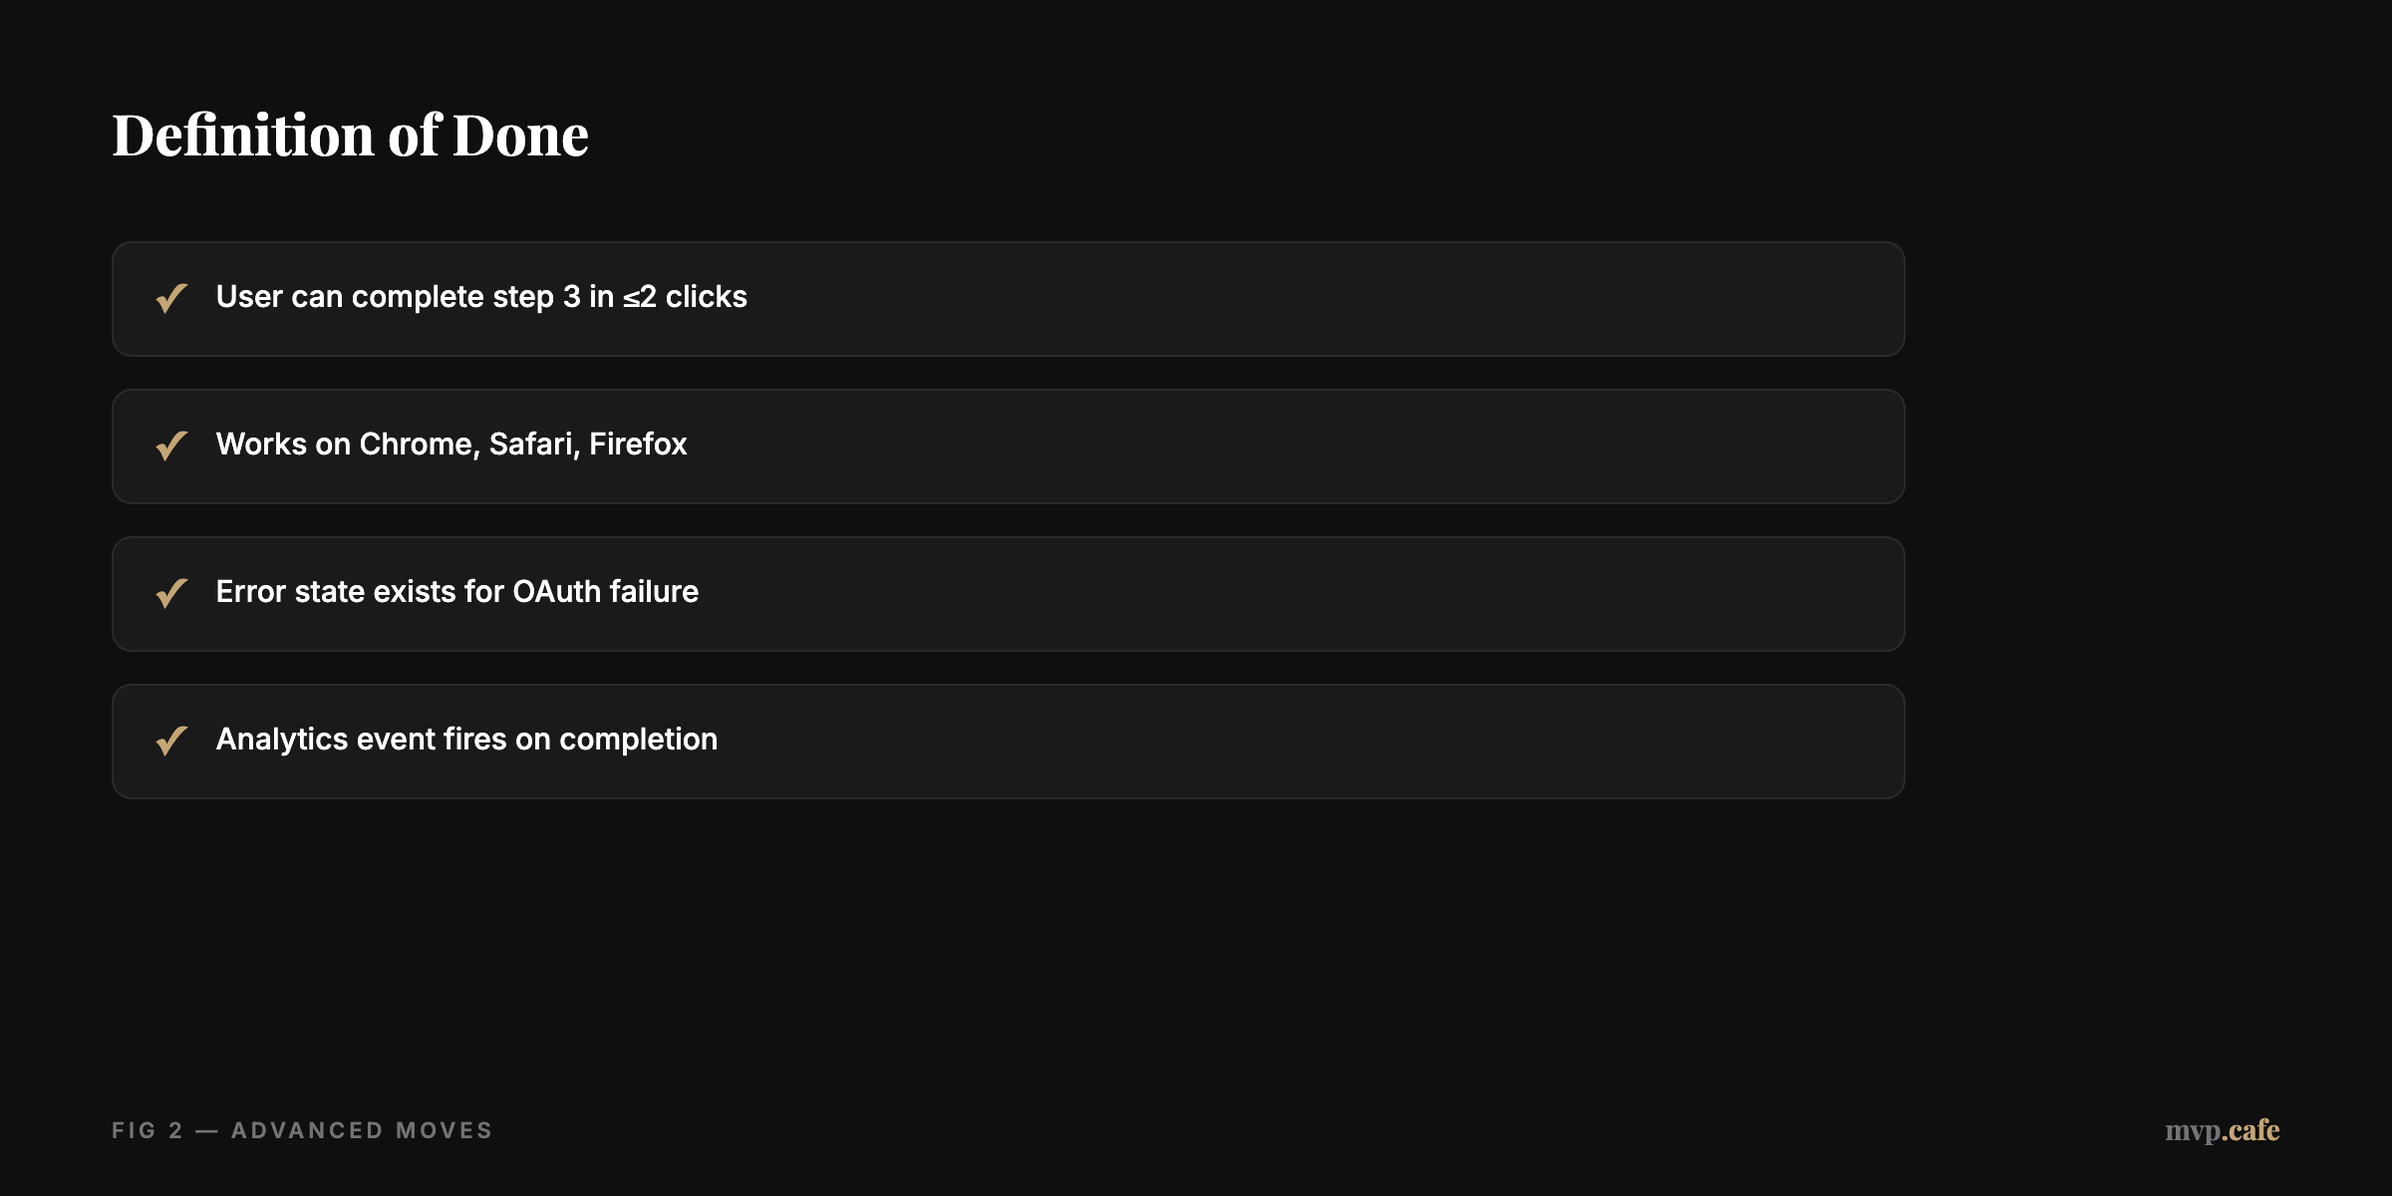2392x1196 pixels.
Task: Click checkmark beside 'Error state exists' item
Action: (171, 593)
